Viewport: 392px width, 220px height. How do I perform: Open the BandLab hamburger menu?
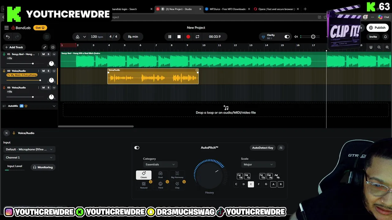pos(6,28)
